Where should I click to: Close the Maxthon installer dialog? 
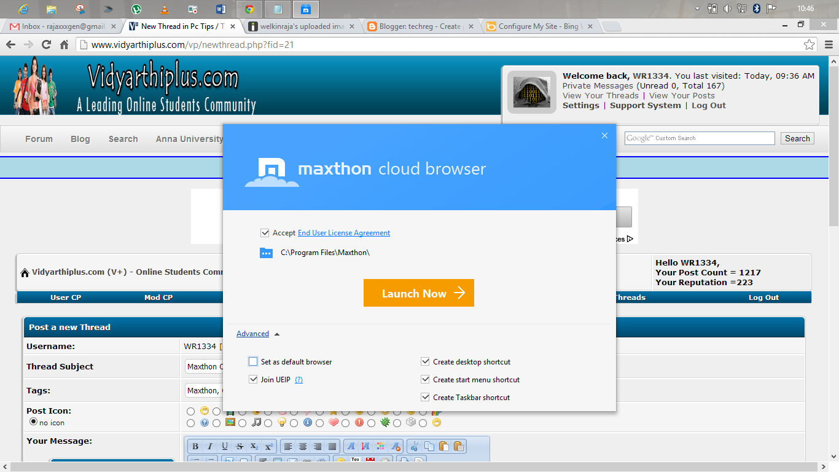[604, 136]
